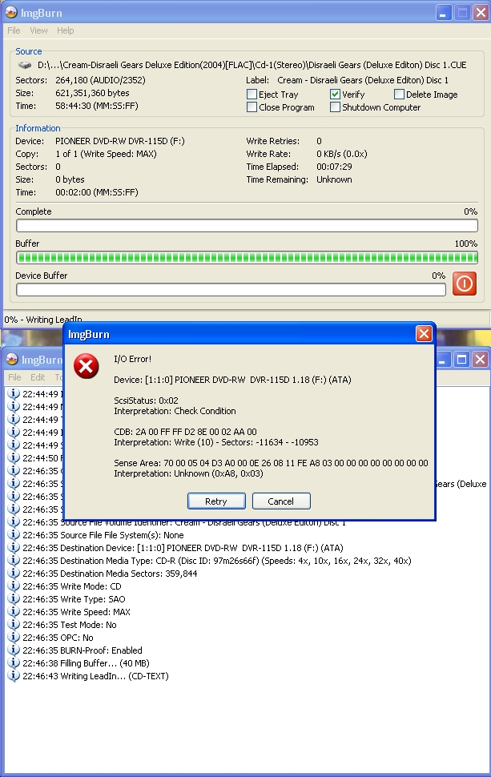Click info icon for Writing LeadIn log row
The width and height of the screenshot is (491, 777).
tap(14, 676)
